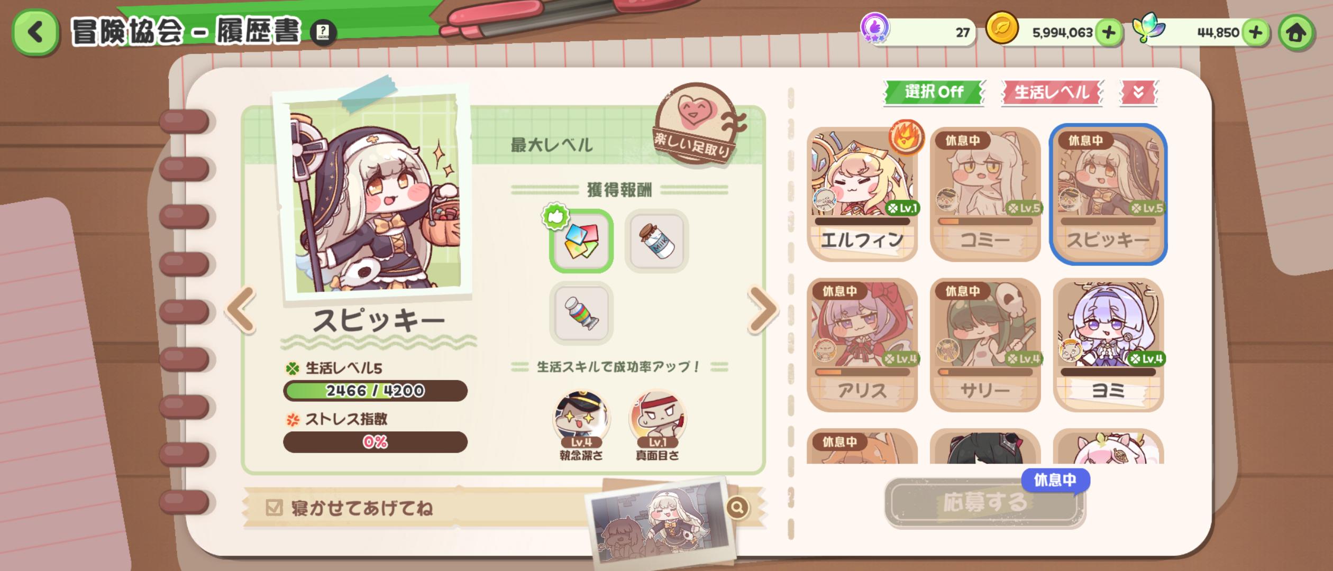Select the ヨミ character card
The image size is (1333, 571).
click(x=1108, y=345)
